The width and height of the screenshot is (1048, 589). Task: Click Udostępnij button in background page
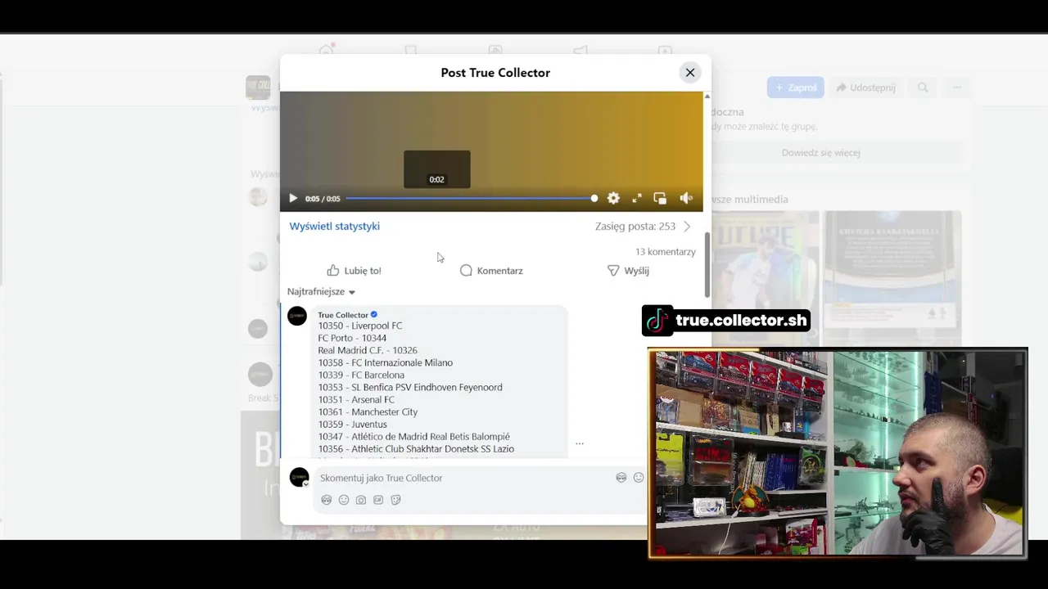click(x=865, y=88)
